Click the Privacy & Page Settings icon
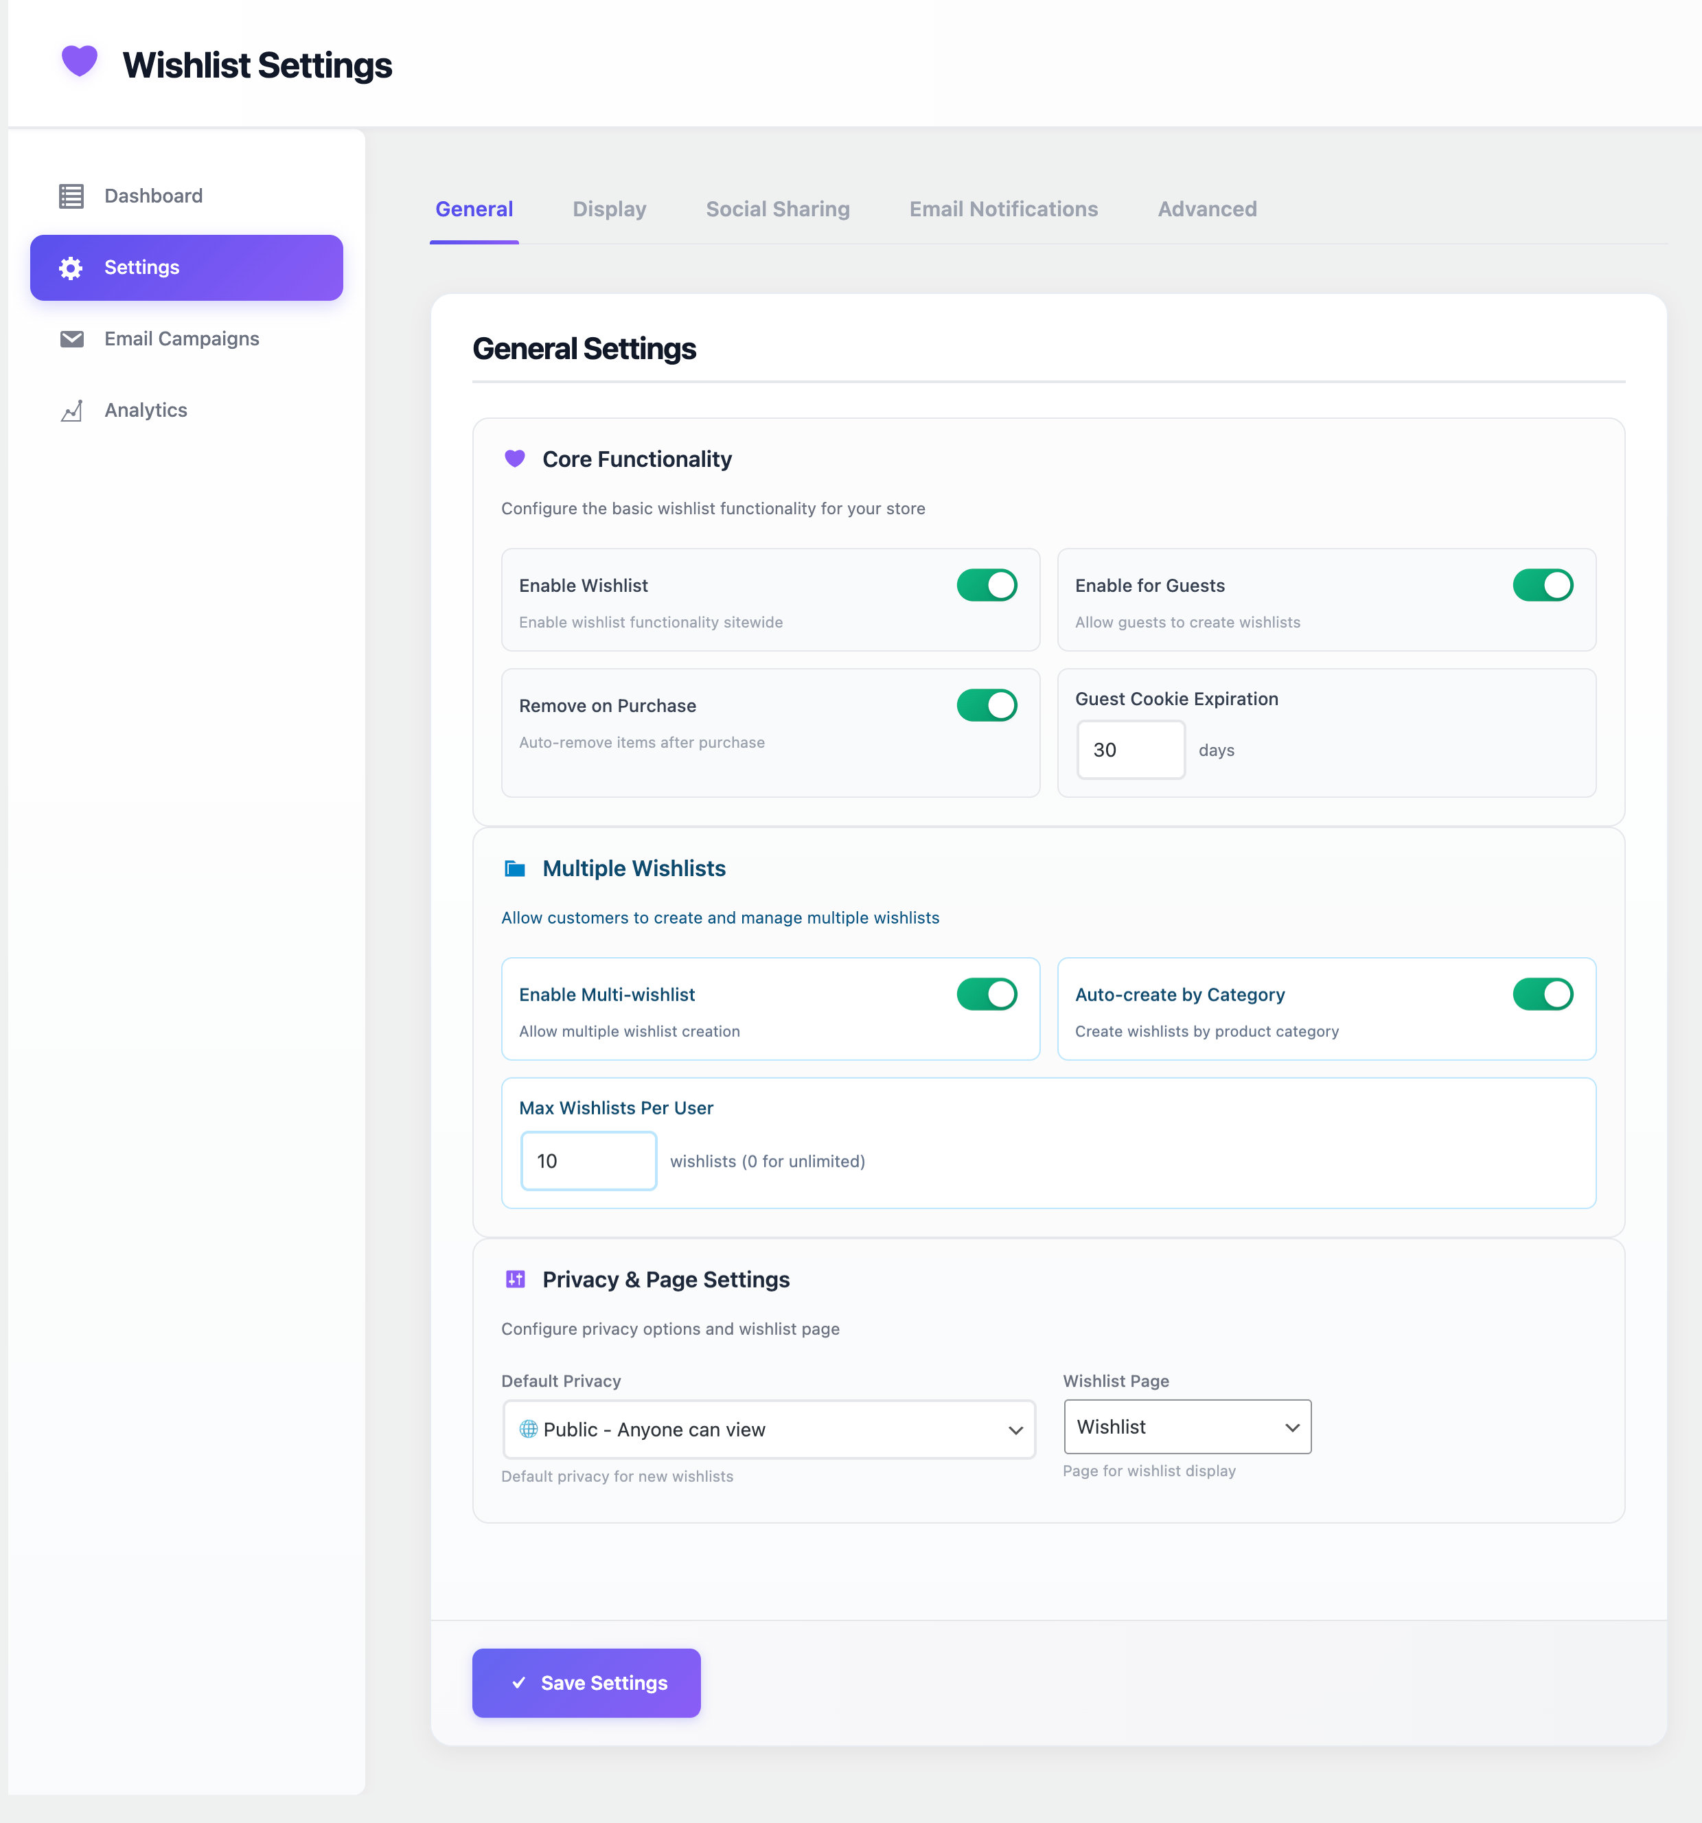Viewport: 1702px width, 1823px height. coord(514,1279)
